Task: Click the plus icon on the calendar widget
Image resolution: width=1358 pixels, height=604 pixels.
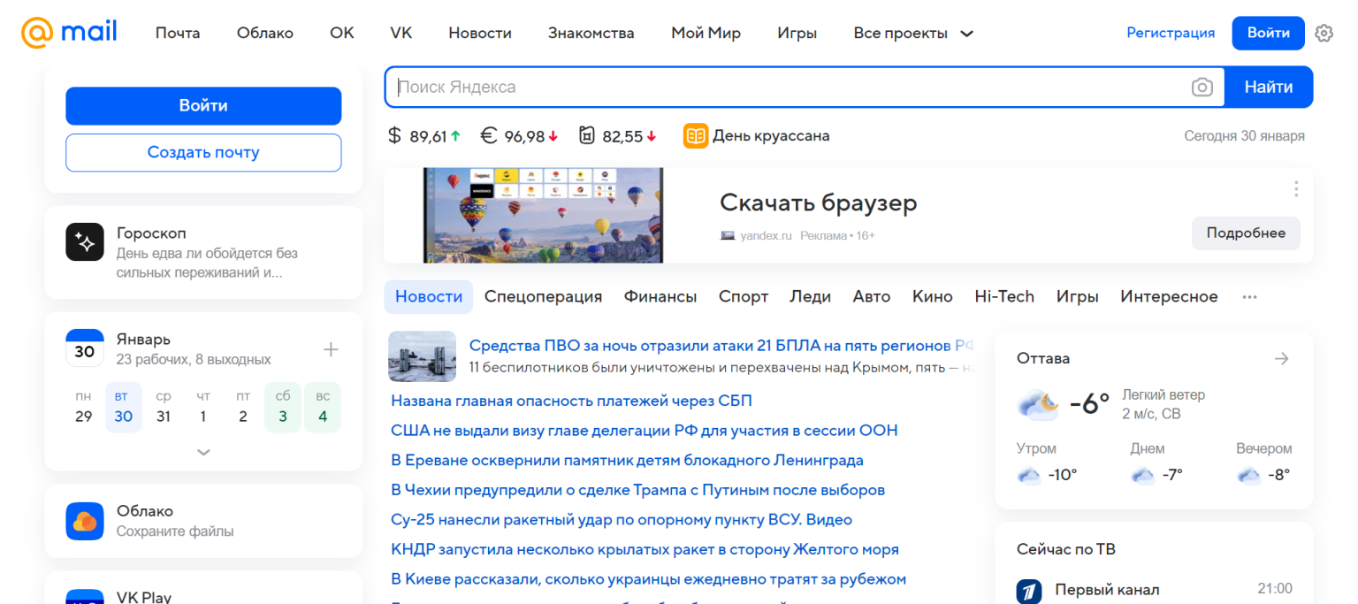Action: (331, 348)
